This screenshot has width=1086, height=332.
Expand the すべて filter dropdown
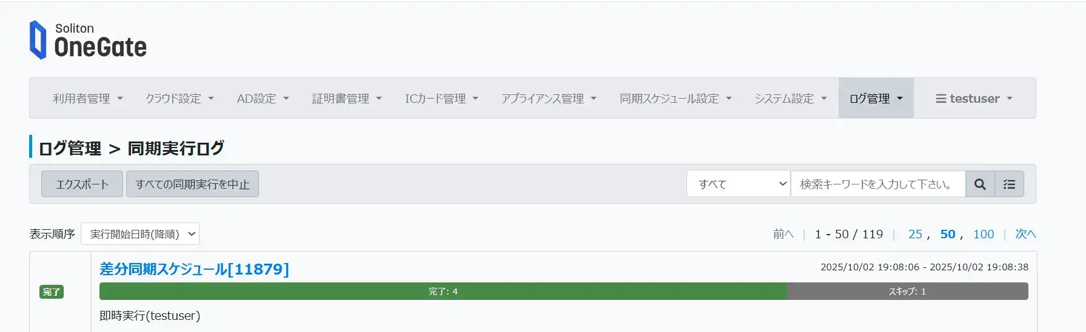738,184
